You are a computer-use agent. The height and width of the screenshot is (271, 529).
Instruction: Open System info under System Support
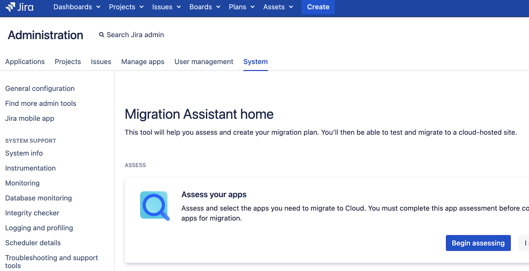[x=24, y=153]
